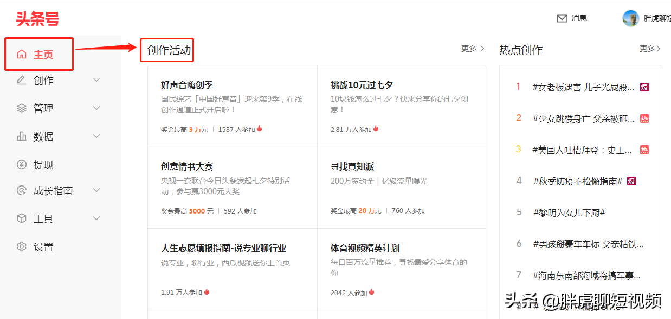The height and width of the screenshot is (319, 671).
Task: Click the pencil icon next to 创作
Action: tap(22, 80)
